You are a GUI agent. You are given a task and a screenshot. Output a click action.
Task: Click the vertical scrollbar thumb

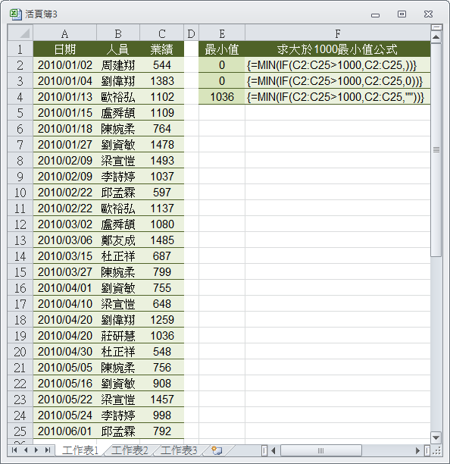tap(436, 150)
